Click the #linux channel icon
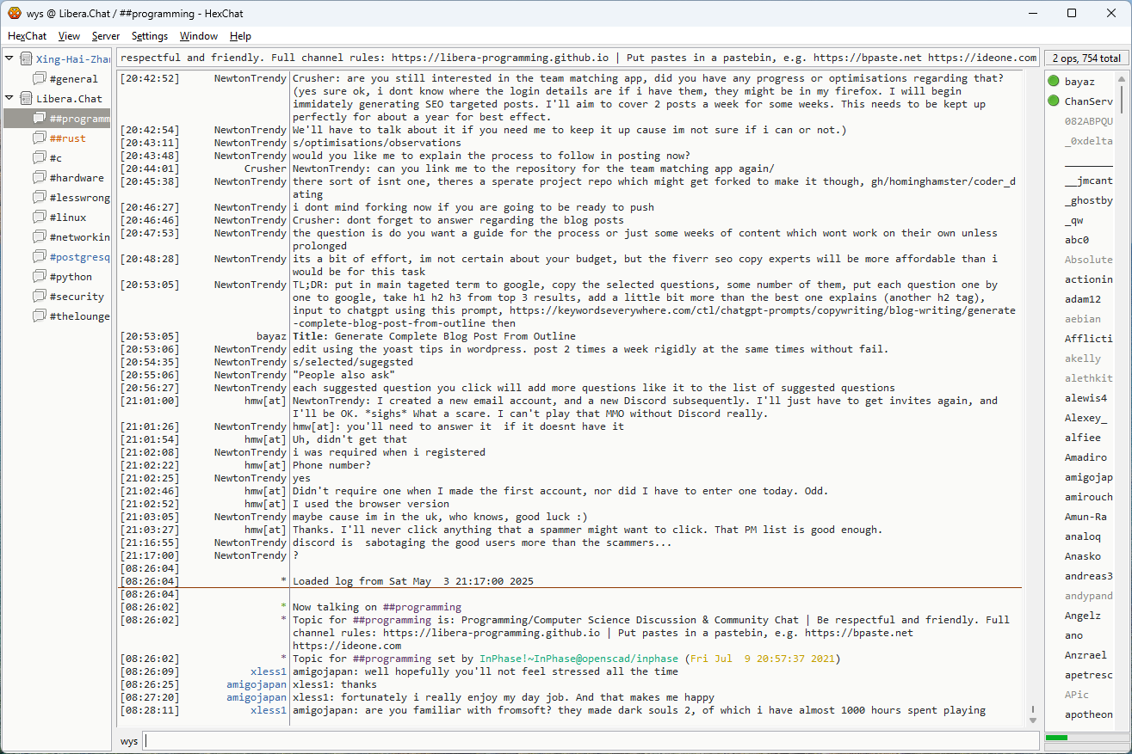The width and height of the screenshot is (1132, 754). [40, 218]
